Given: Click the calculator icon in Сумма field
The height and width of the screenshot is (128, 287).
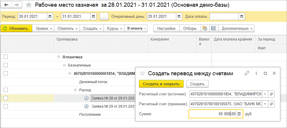Looking at the screenshot, I should pos(239,114).
